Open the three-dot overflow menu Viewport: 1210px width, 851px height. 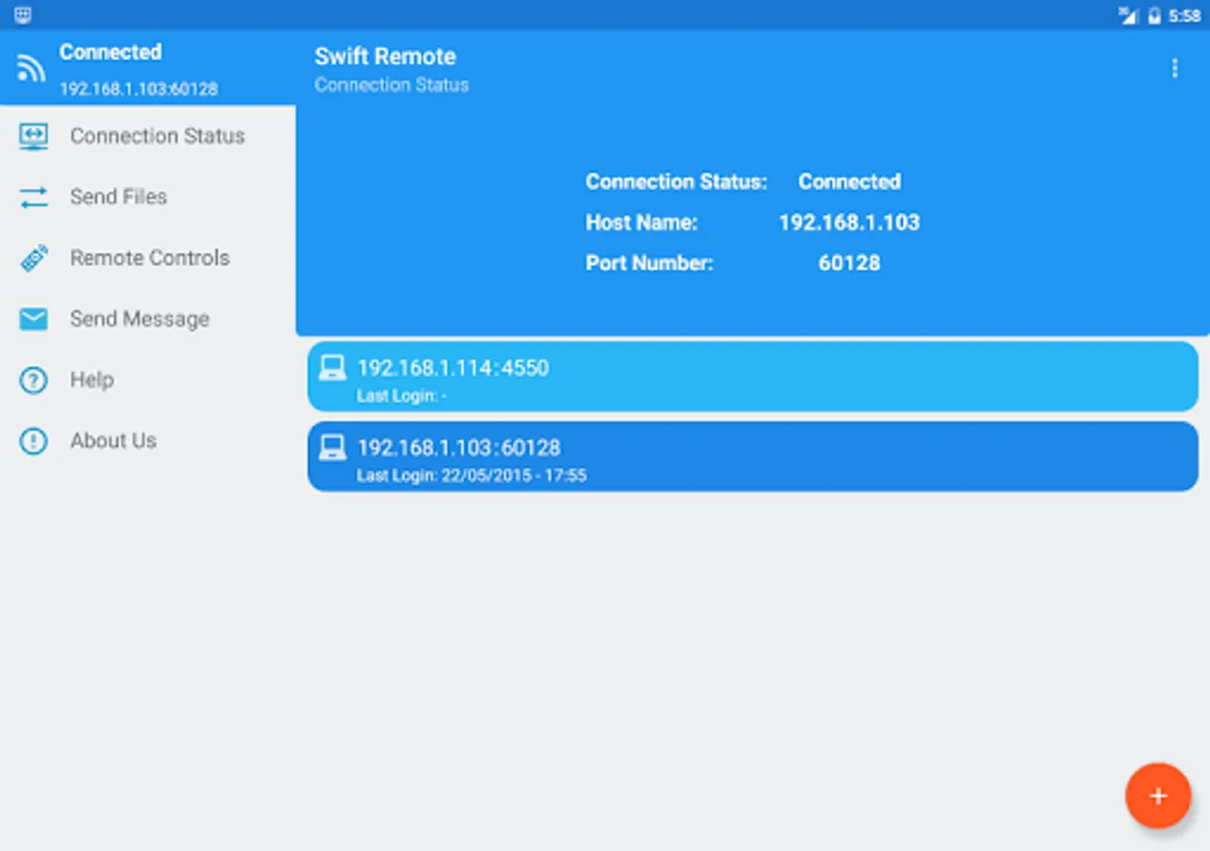coord(1175,68)
